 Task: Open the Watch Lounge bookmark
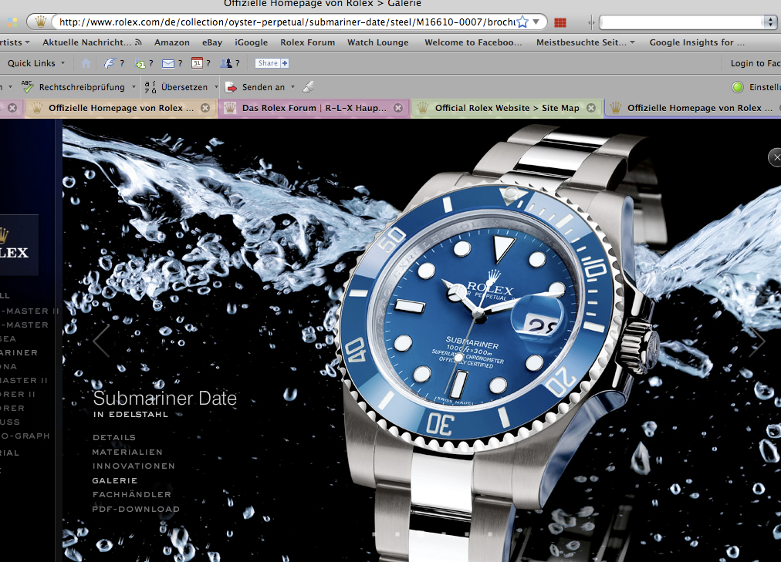click(377, 42)
